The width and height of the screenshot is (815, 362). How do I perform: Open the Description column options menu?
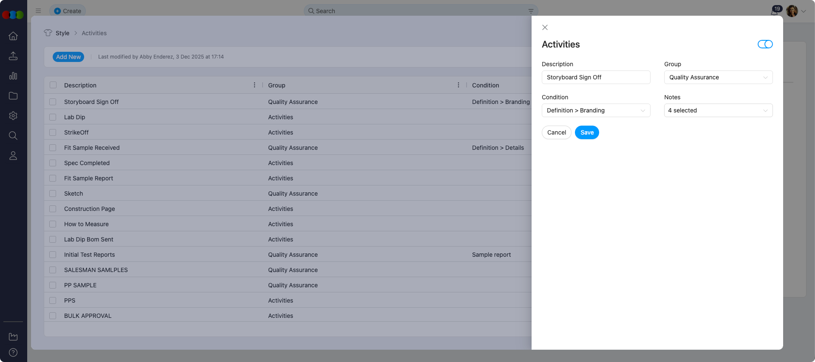[255, 85]
